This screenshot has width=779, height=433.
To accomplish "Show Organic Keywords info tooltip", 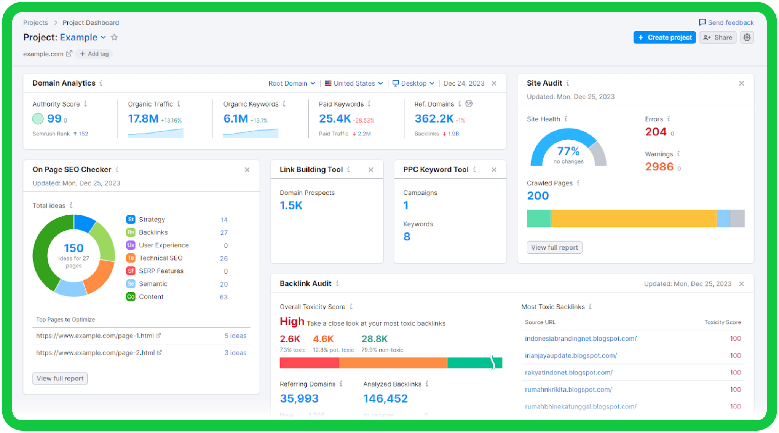I will coord(284,103).
